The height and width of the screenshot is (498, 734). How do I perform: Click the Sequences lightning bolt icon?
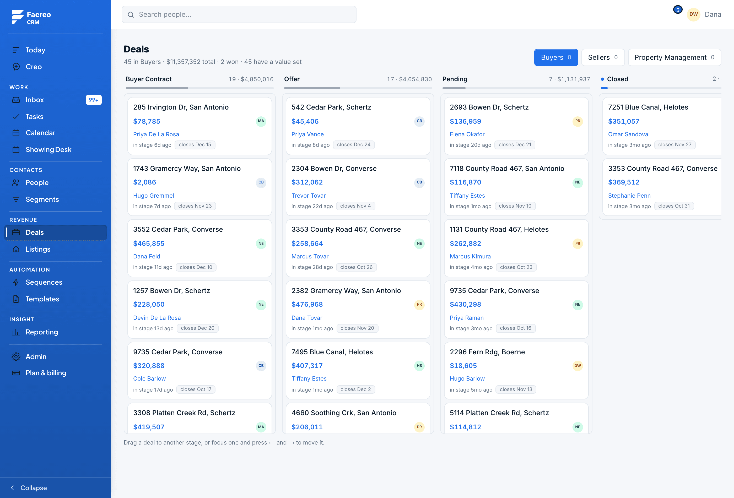16,282
